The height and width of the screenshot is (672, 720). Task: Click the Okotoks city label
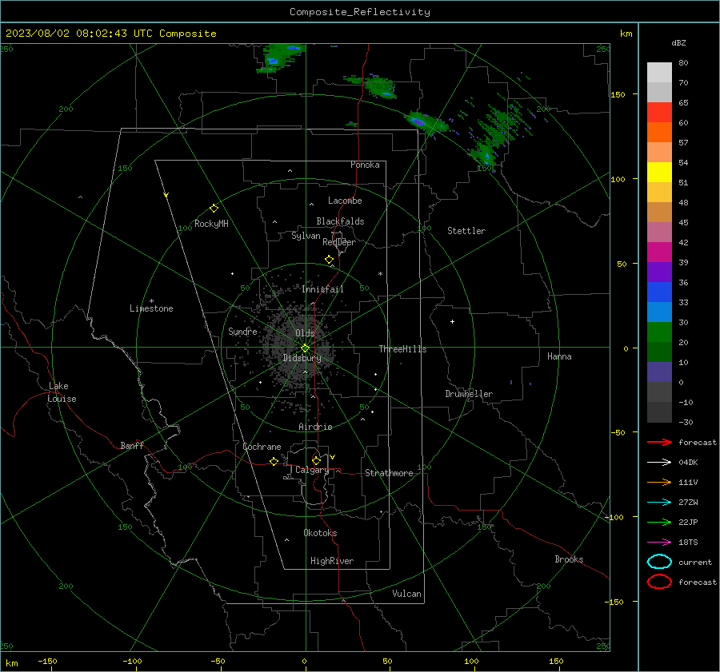320,533
